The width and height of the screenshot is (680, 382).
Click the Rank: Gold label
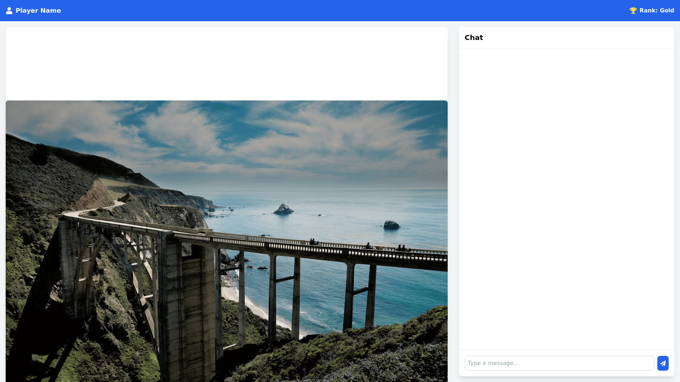click(657, 11)
